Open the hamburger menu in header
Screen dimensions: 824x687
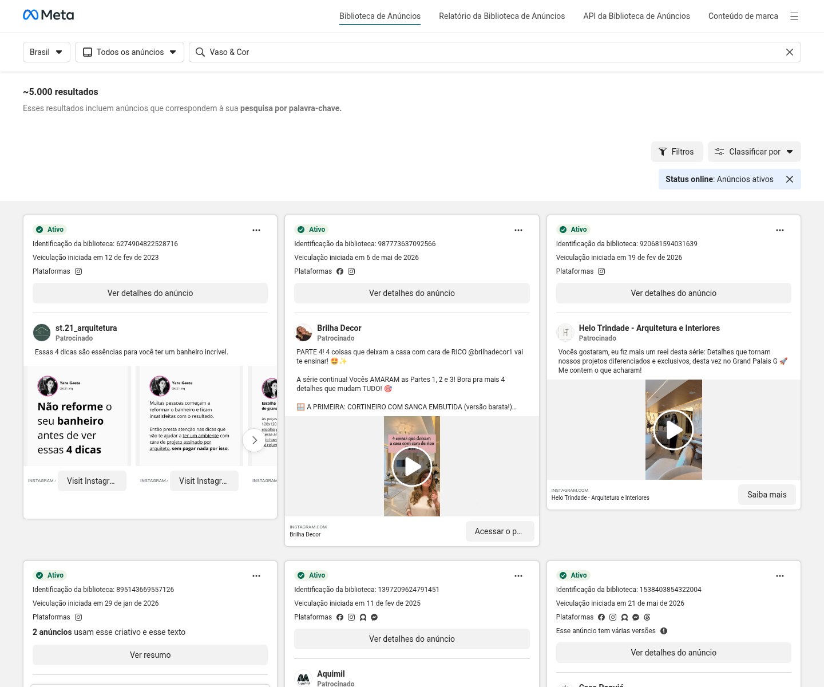[794, 16]
